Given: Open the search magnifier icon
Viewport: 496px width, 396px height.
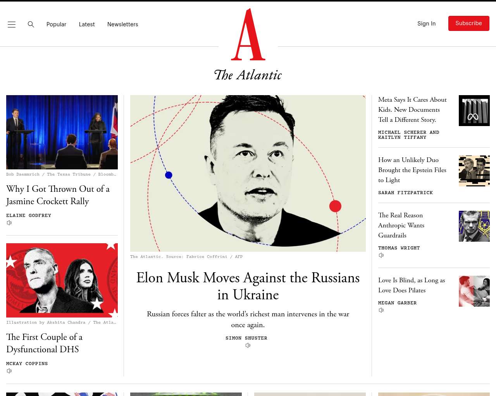Looking at the screenshot, I should click(x=31, y=24).
